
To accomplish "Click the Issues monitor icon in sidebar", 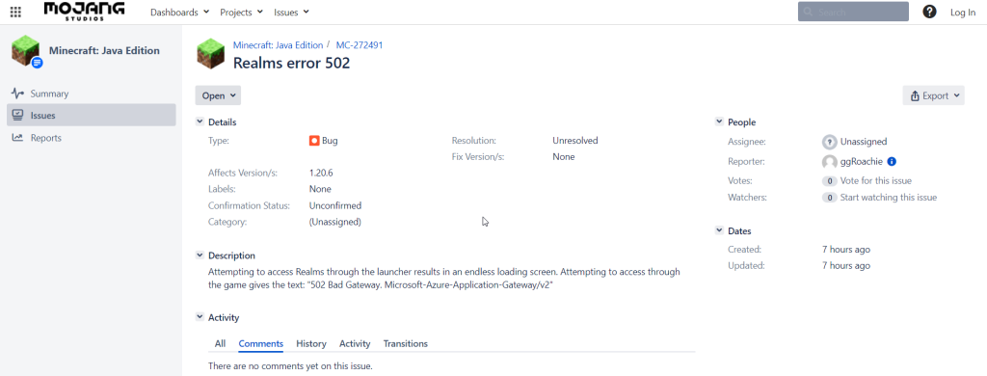I will click(x=17, y=116).
